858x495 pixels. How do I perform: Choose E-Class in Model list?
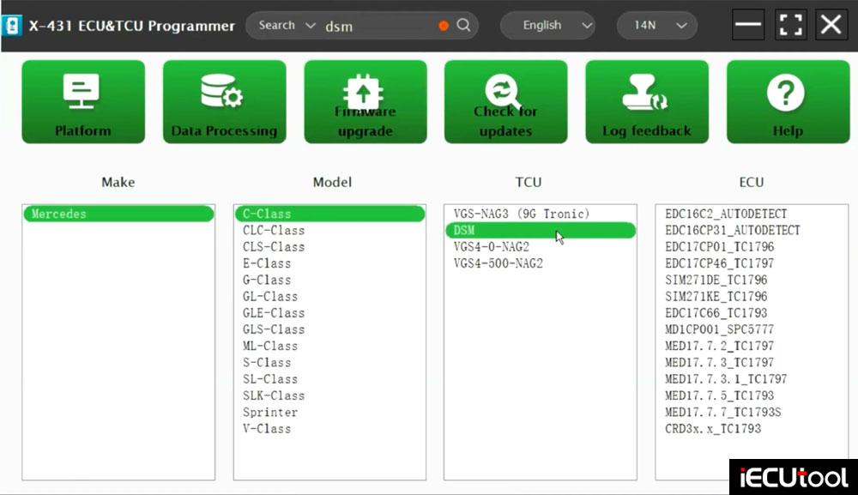pos(267,263)
